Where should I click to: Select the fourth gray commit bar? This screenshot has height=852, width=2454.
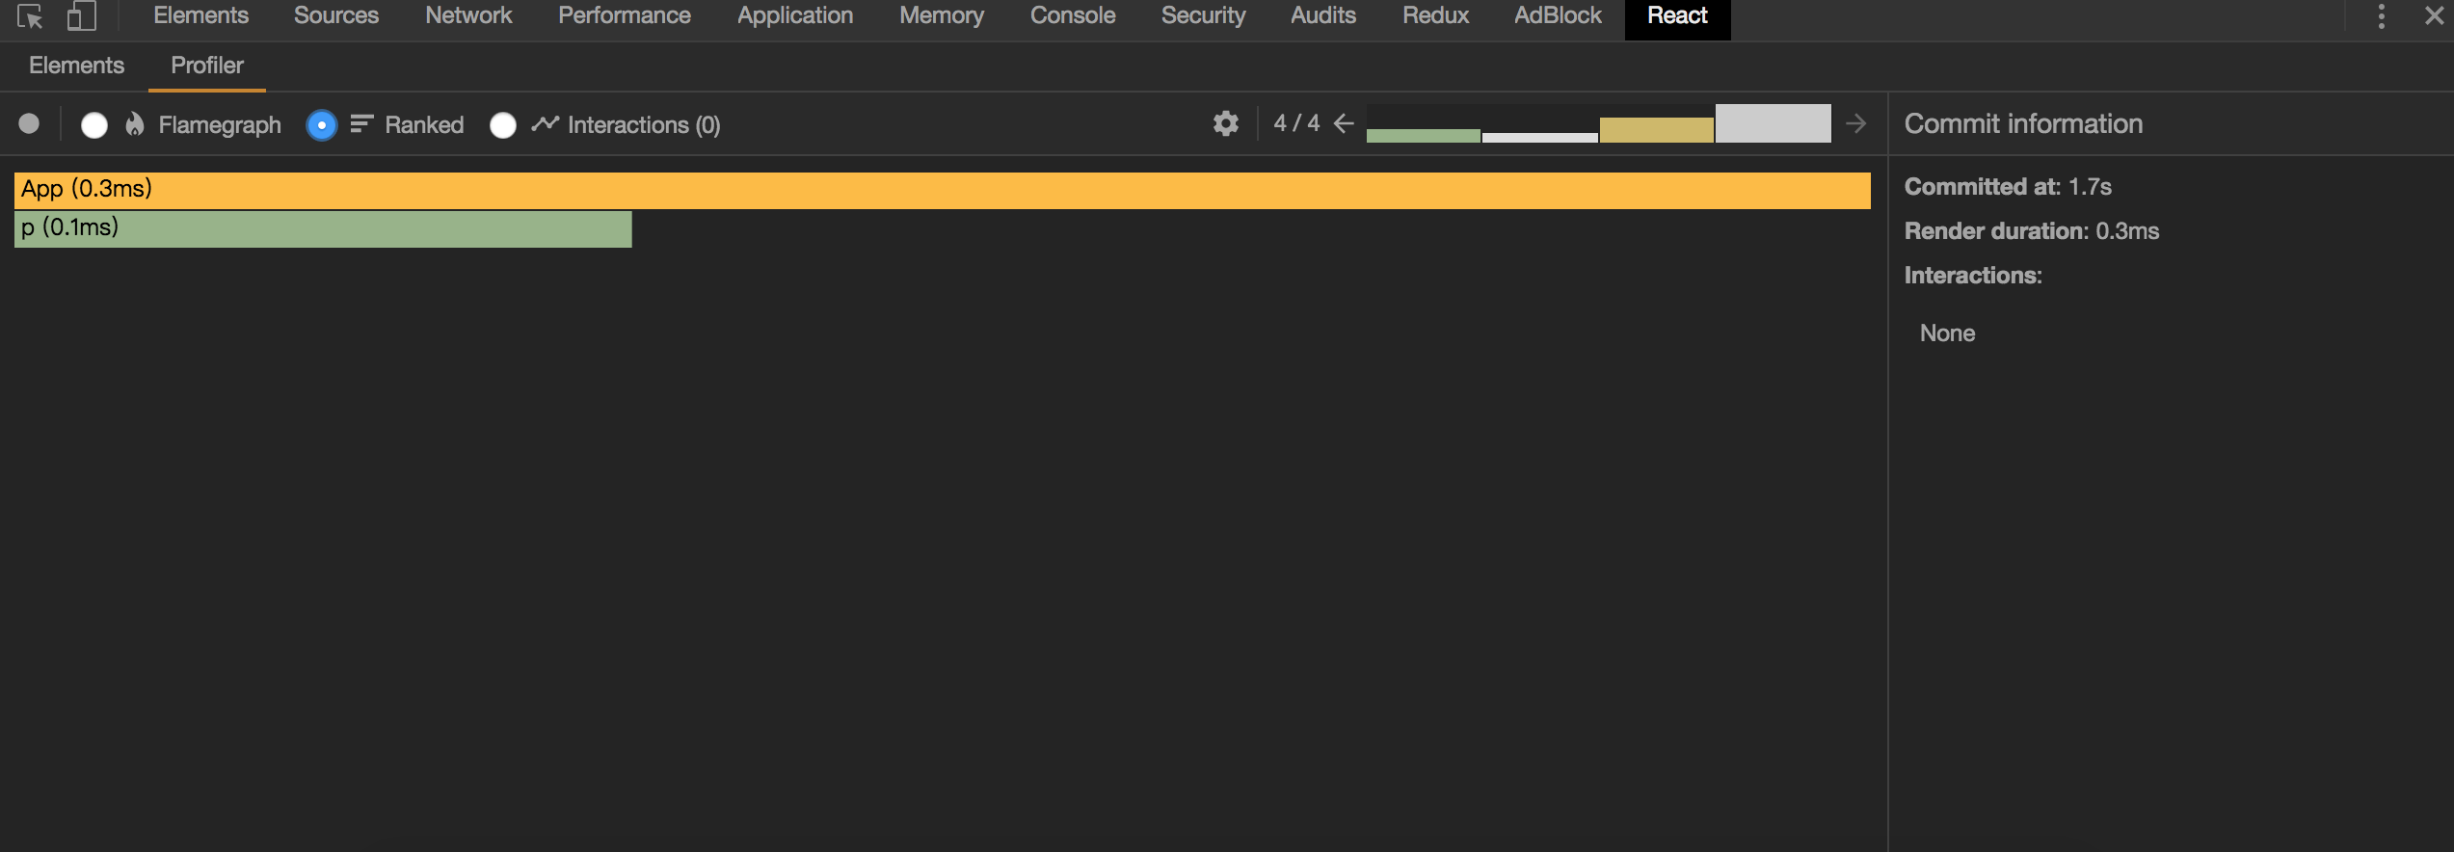[1773, 123]
